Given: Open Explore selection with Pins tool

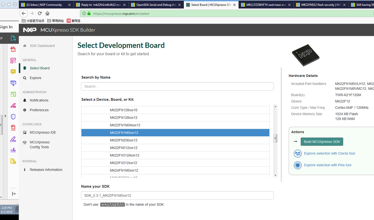Looking at the screenshot, I should click(328, 165).
